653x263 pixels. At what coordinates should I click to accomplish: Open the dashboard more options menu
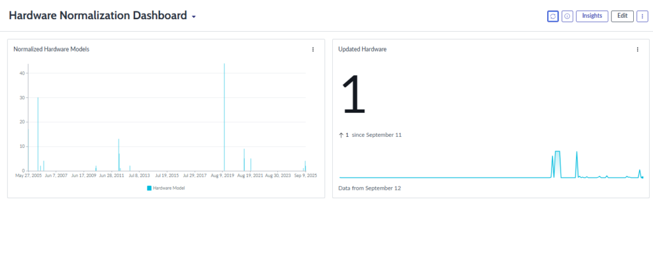(642, 16)
